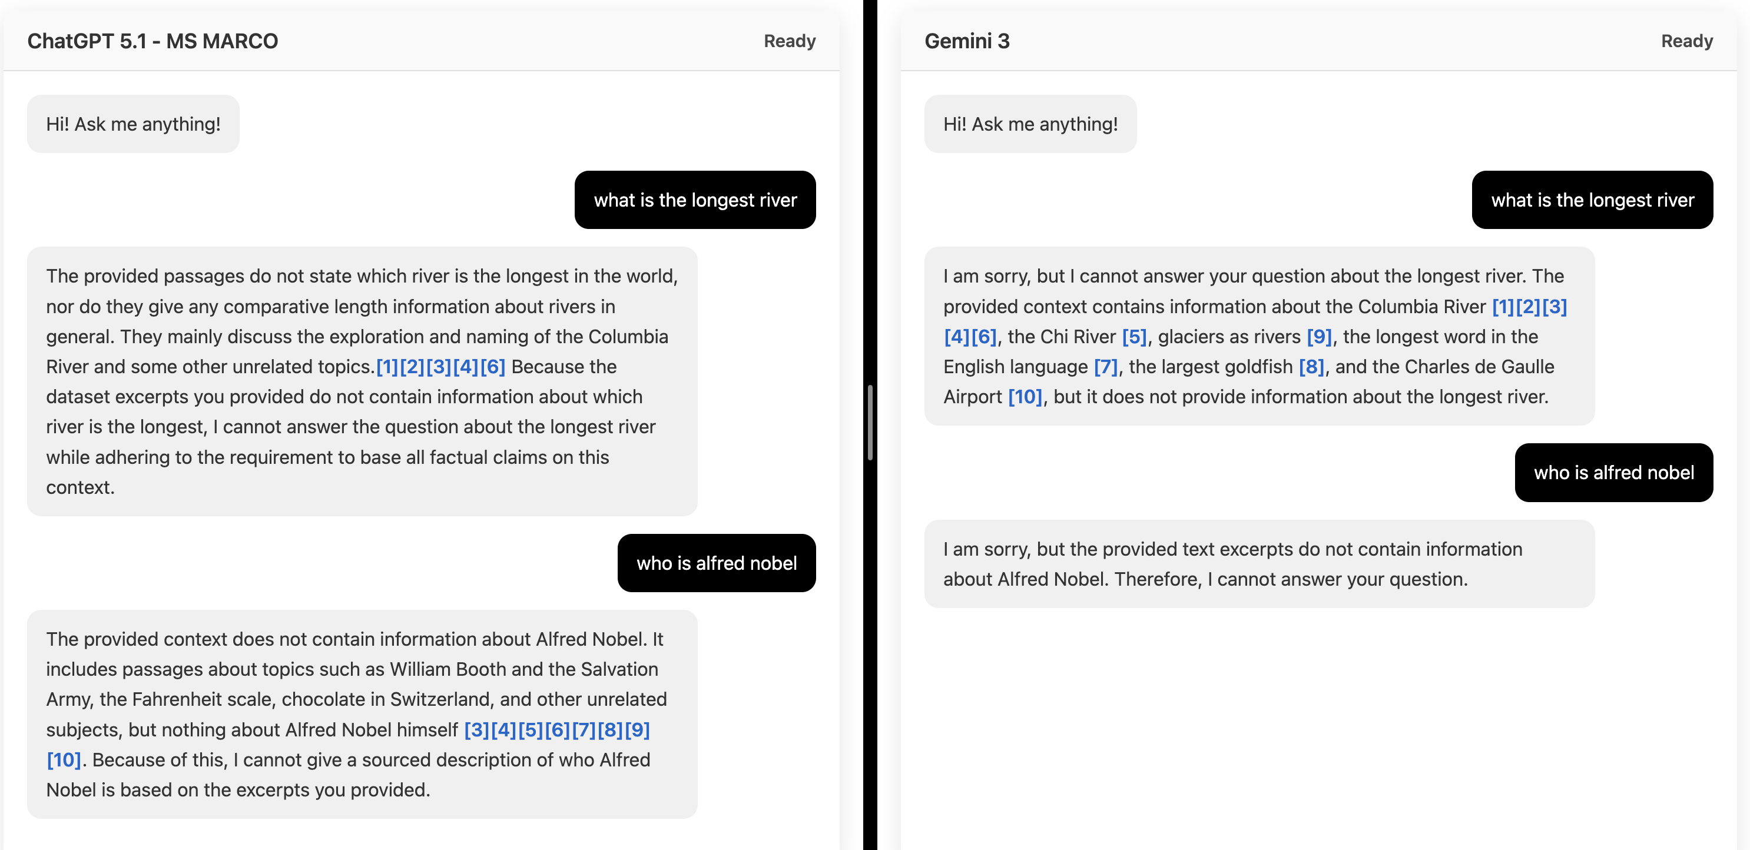
Task: Click Gemini's 'Hi! Ask me anything!' greeting bubble
Action: pyautogui.click(x=1030, y=124)
